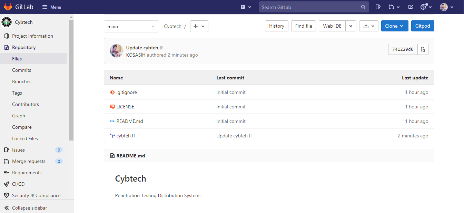Click the search magnifier icon

point(363,7)
